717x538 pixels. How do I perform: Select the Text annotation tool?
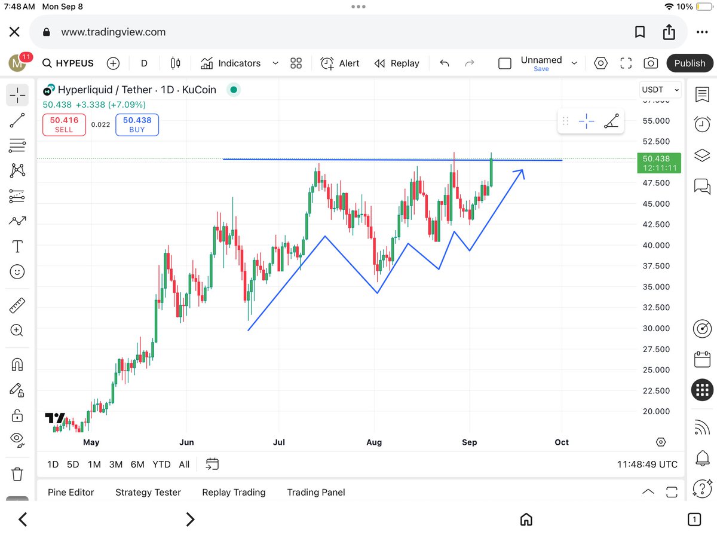point(17,246)
